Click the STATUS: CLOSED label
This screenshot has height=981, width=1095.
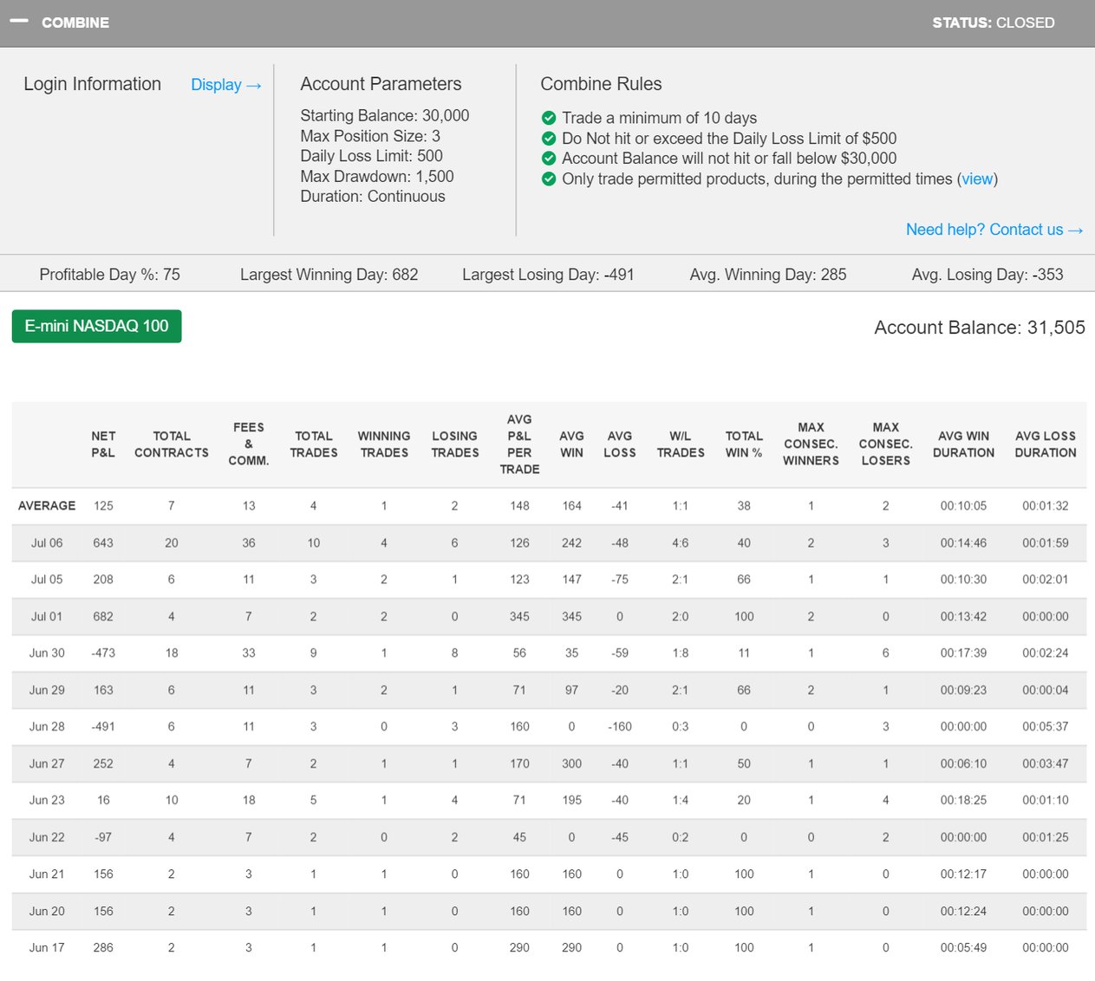coord(993,23)
